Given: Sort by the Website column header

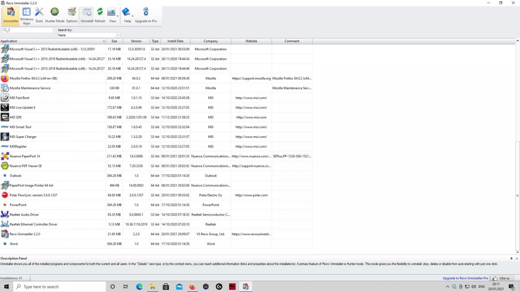Looking at the screenshot, I should click(251, 41).
